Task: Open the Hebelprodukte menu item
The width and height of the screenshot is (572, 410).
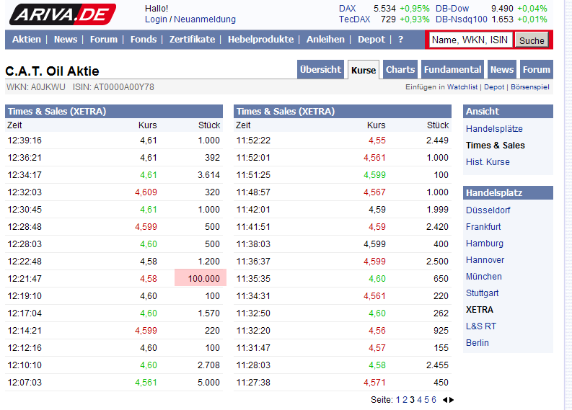Action: [260, 40]
